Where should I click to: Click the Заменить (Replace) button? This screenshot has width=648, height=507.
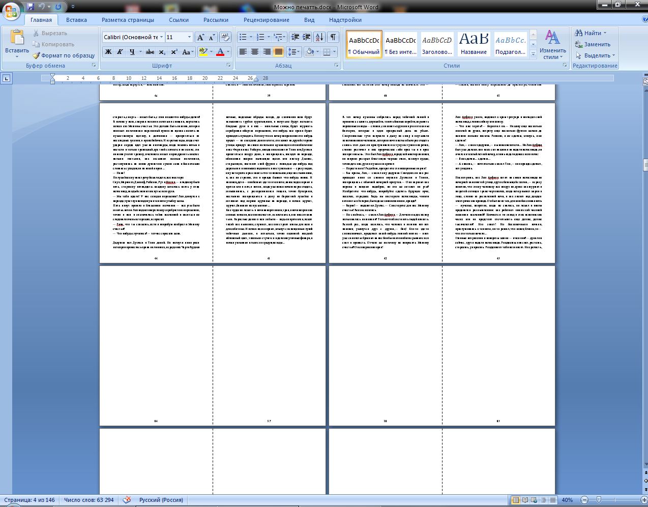click(x=593, y=44)
